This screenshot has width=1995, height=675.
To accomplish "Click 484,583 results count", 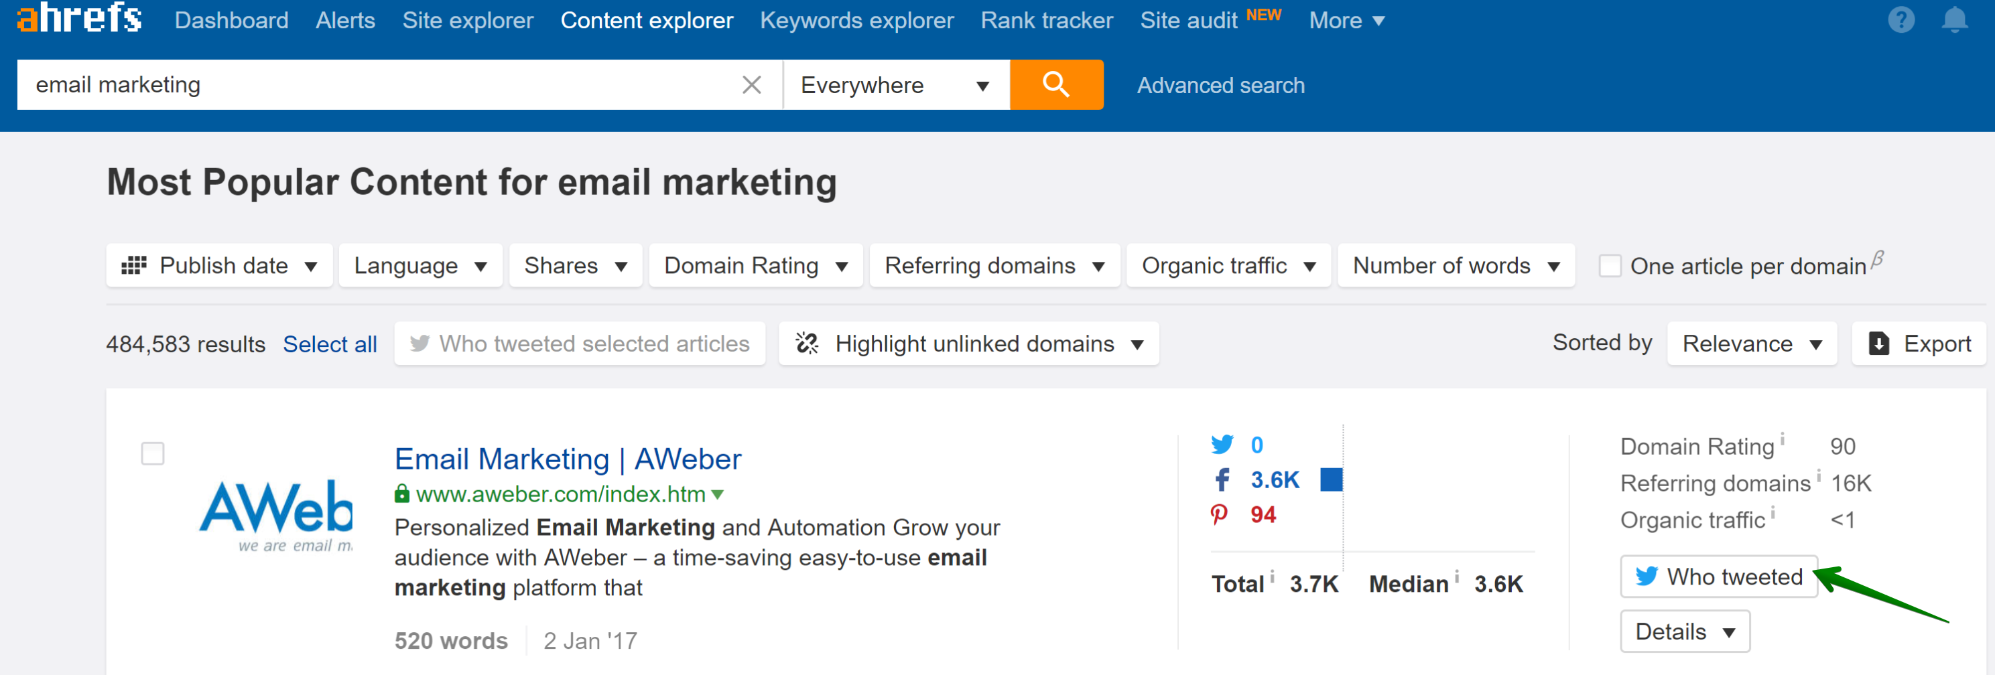I will pos(186,344).
